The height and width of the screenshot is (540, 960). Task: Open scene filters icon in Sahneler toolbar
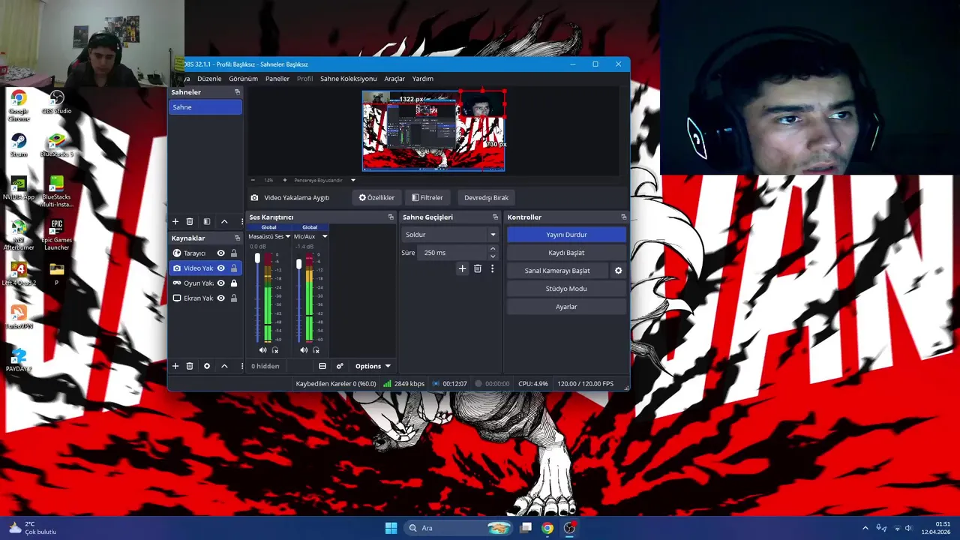click(207, 222)
